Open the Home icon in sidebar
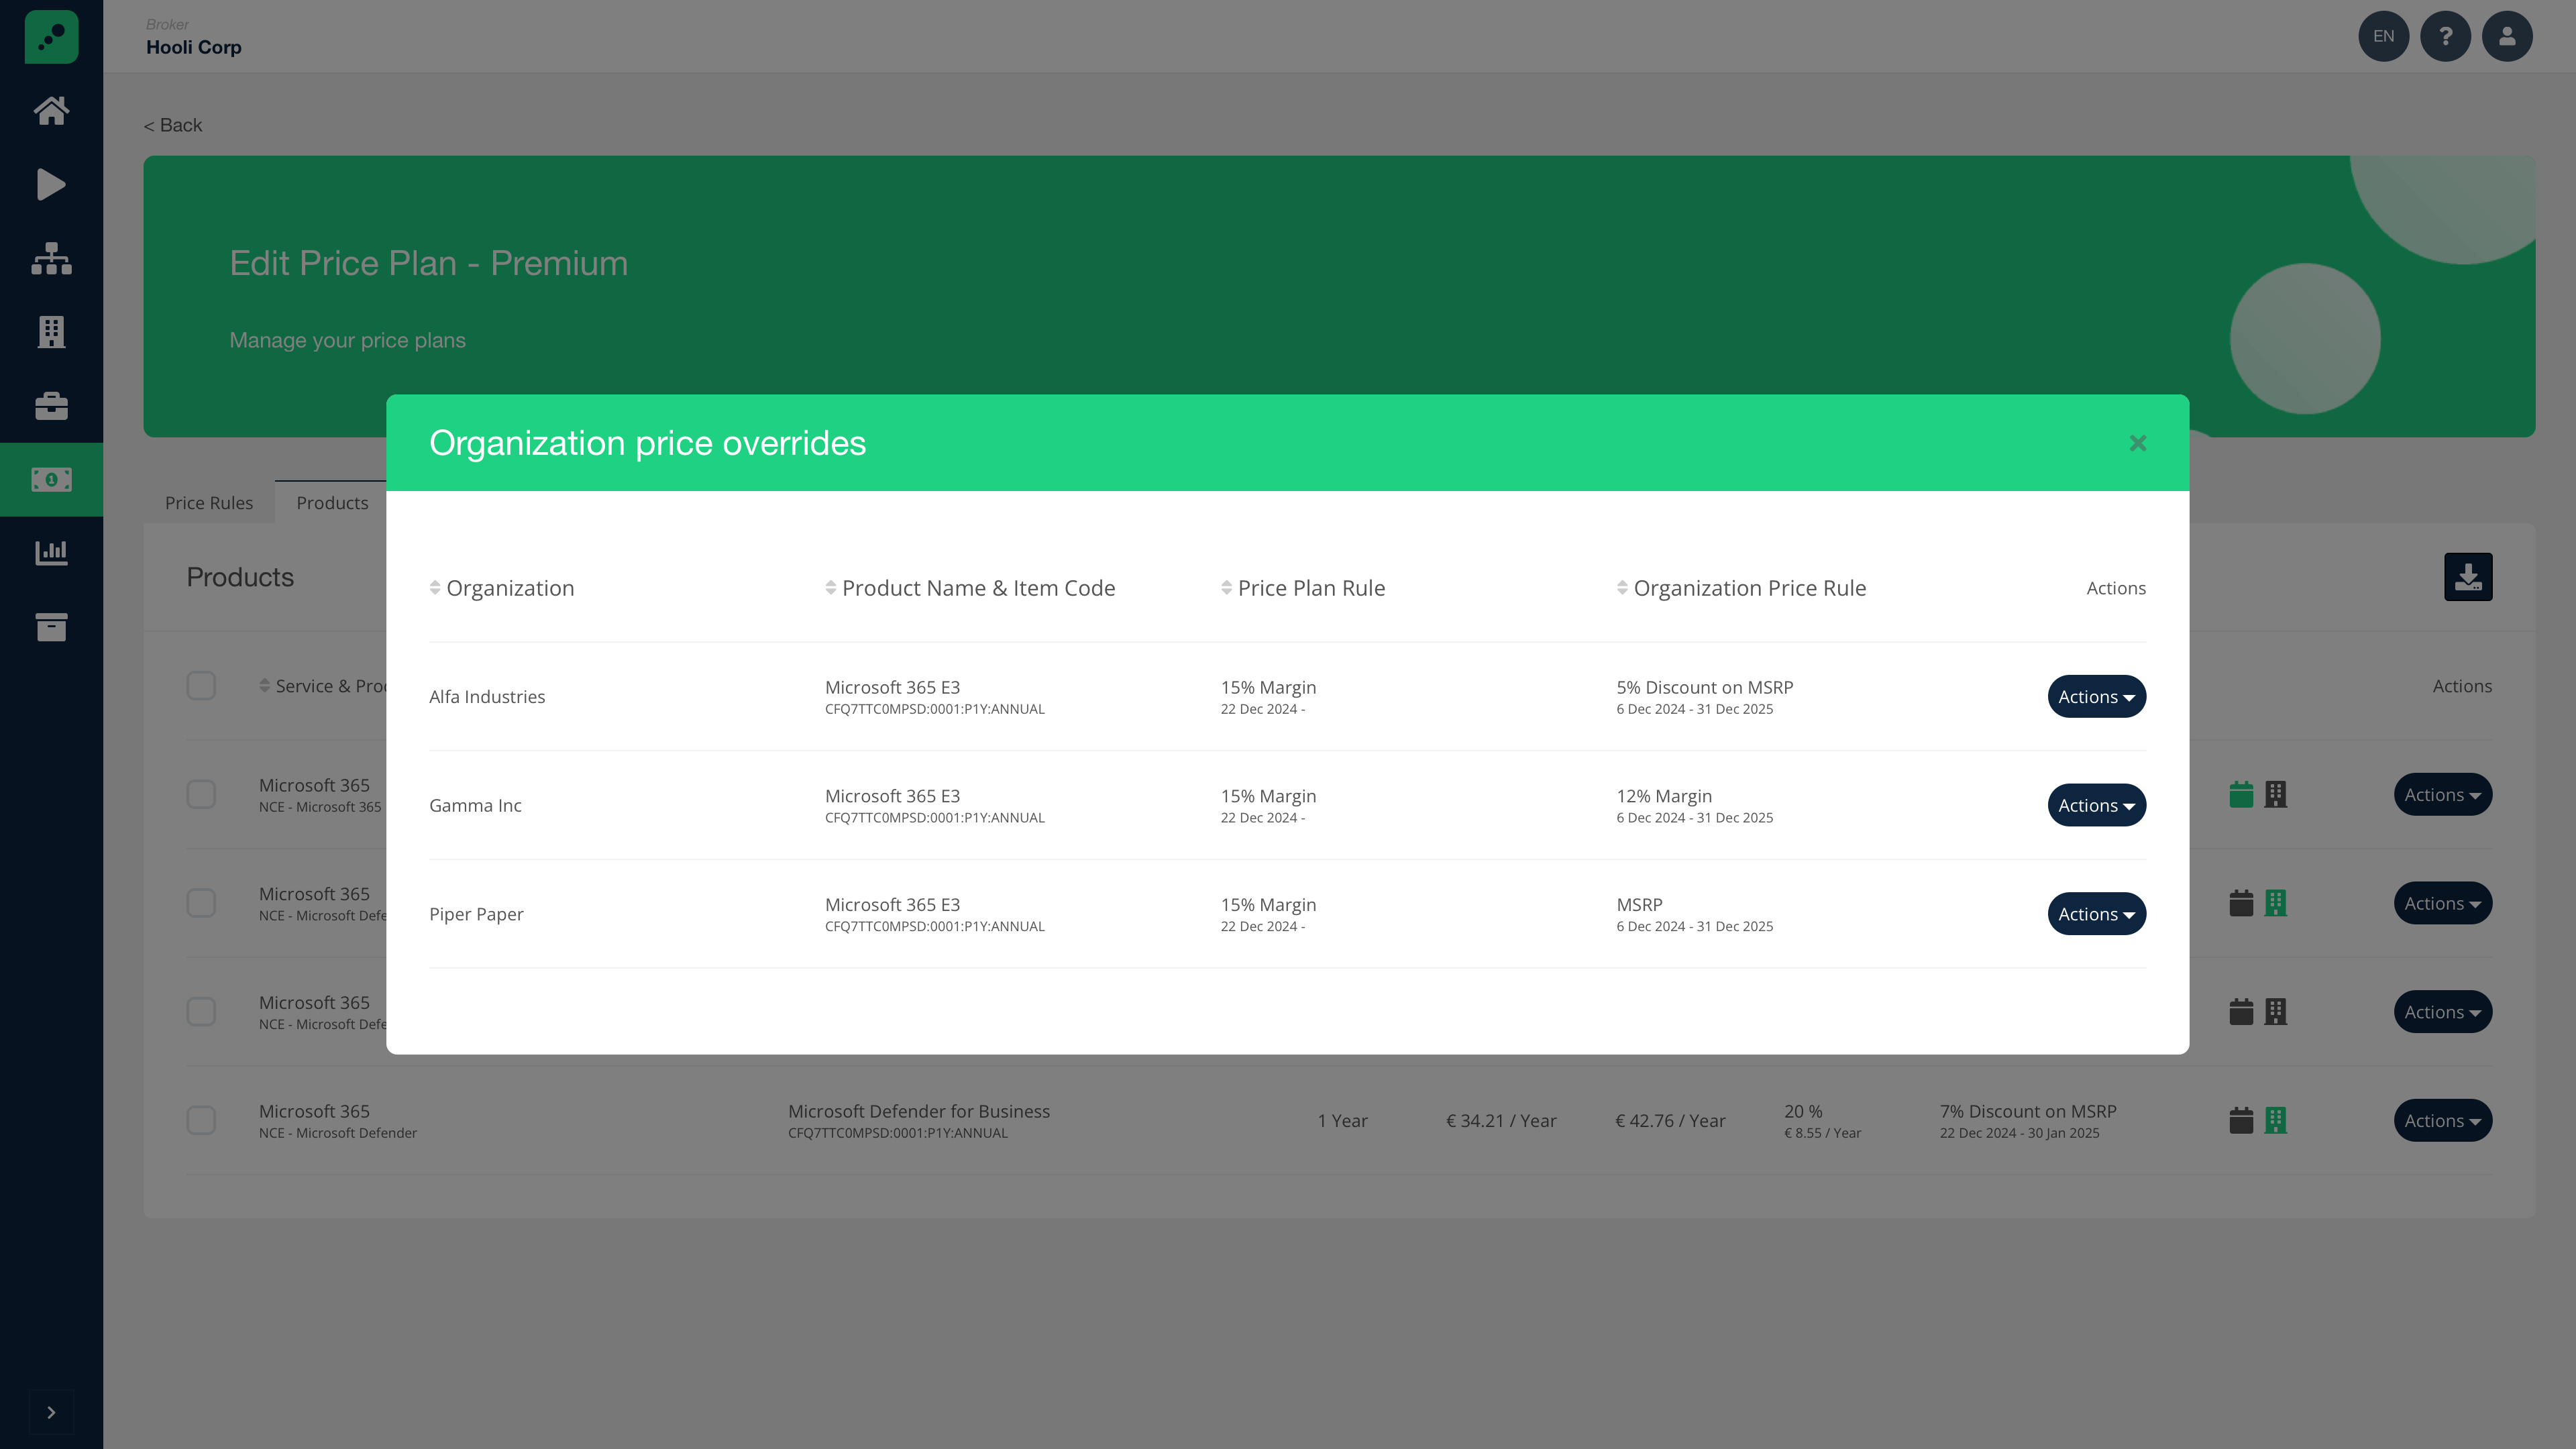The image size is (2576, 1449). [51, 110]
